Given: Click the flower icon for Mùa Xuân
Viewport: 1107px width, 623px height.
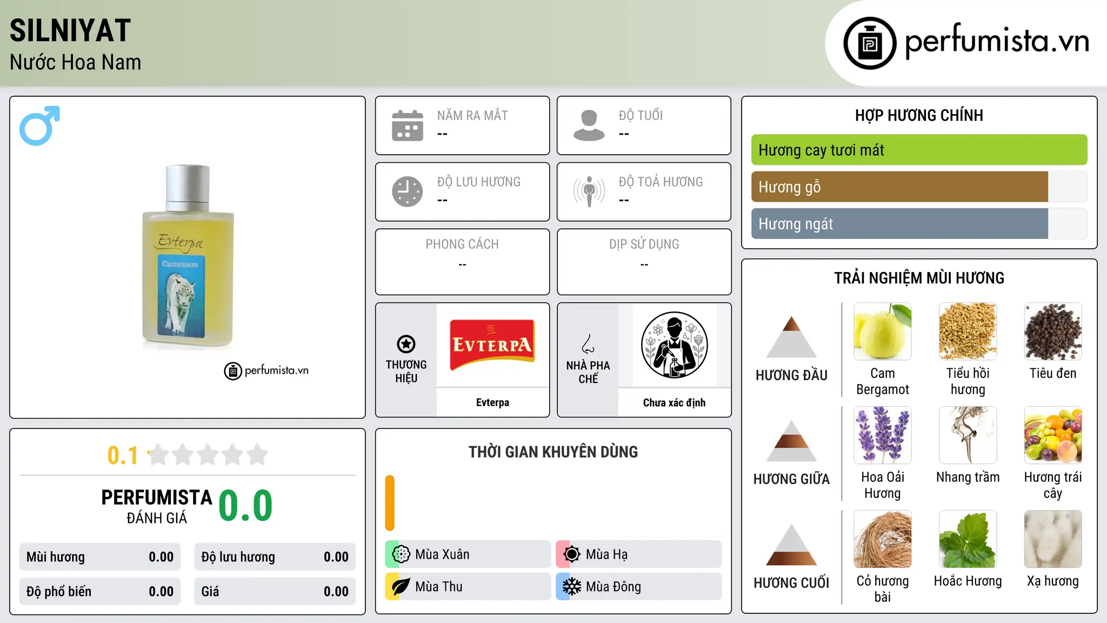Looking at the screenshot, I should (x=401, y=554).
